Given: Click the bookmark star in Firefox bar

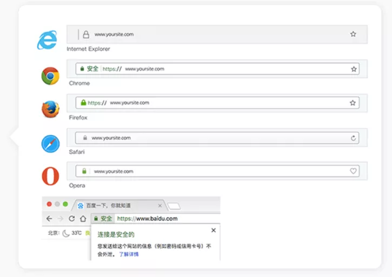Looking at the screenshot, I should (353, 103).
